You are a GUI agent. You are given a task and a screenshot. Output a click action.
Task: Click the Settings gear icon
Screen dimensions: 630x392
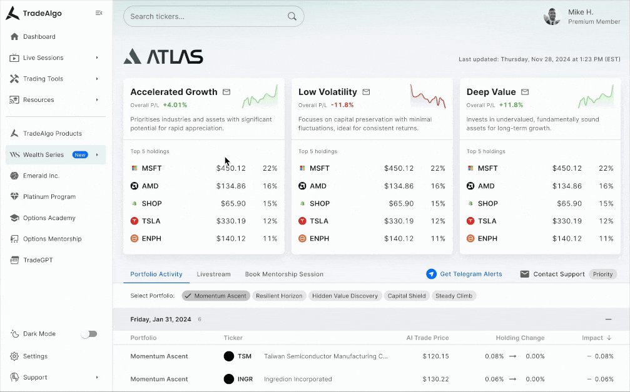14,356
